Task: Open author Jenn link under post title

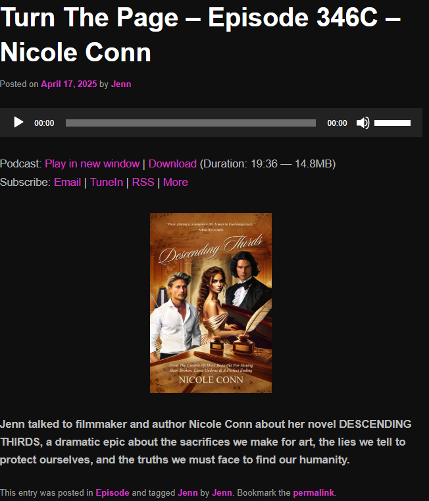Action: (x=121, y=84)
